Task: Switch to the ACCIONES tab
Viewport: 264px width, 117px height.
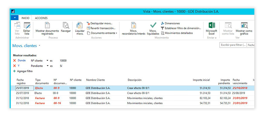Action: (41, 18)
